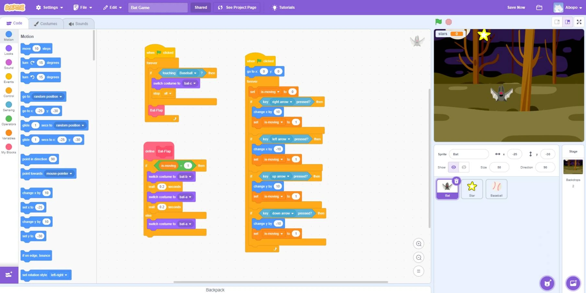Show the sprite using the eye toggle
The height and width of the screenshot is (293, 586).
point(454,167)
